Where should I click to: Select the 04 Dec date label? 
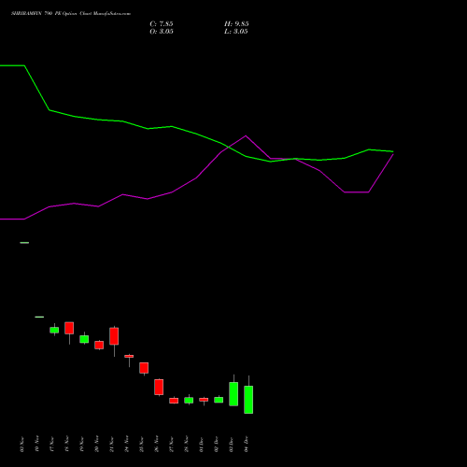tap(247, 445)
